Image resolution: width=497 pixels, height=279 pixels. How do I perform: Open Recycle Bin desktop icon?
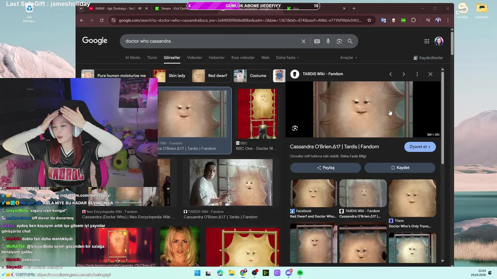pos(30,13)
